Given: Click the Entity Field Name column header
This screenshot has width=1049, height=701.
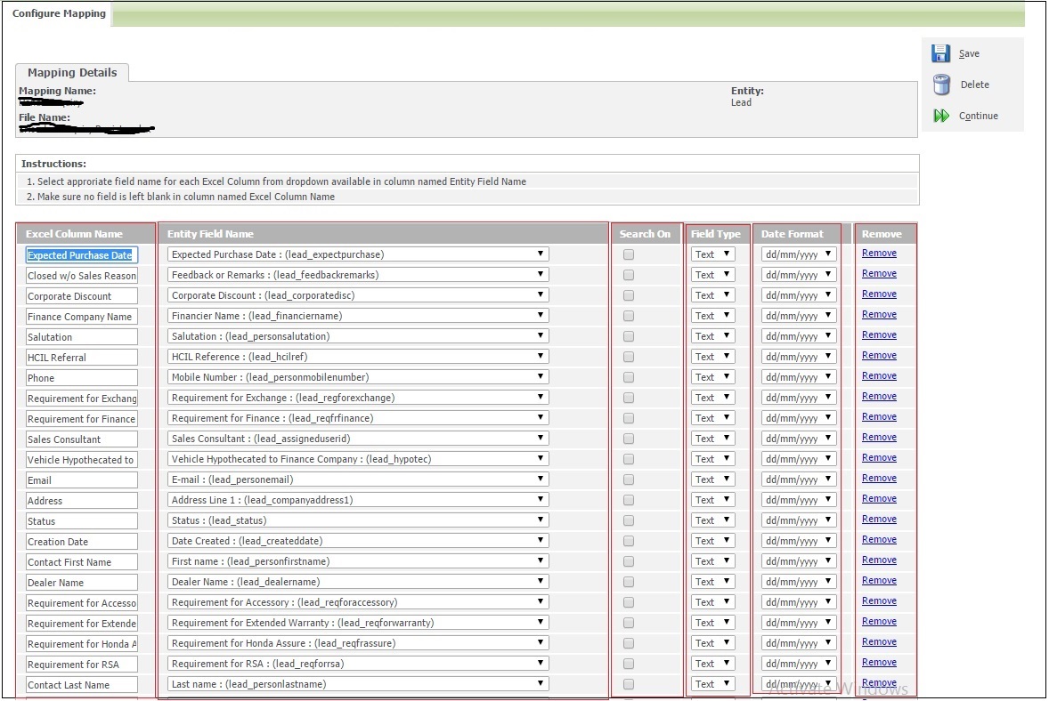Looking at the screenshot, I should click(x=210, y=234).
